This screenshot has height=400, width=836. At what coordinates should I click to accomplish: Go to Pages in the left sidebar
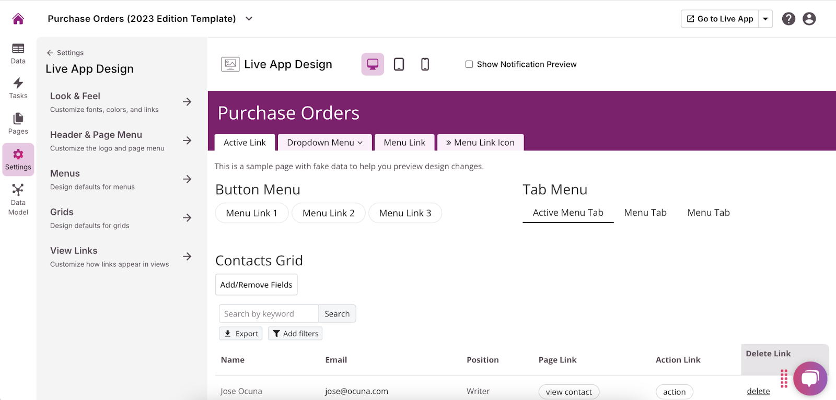pos(18,124)
